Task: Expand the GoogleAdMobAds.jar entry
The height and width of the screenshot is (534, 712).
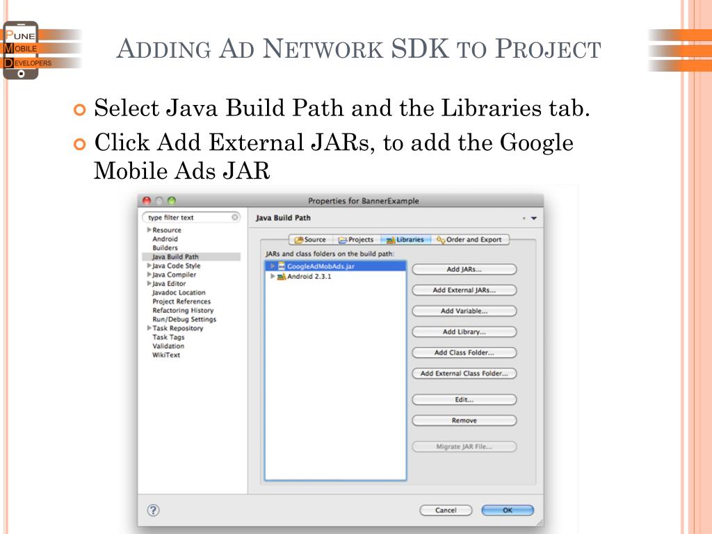Action: (x=273, y=266)
